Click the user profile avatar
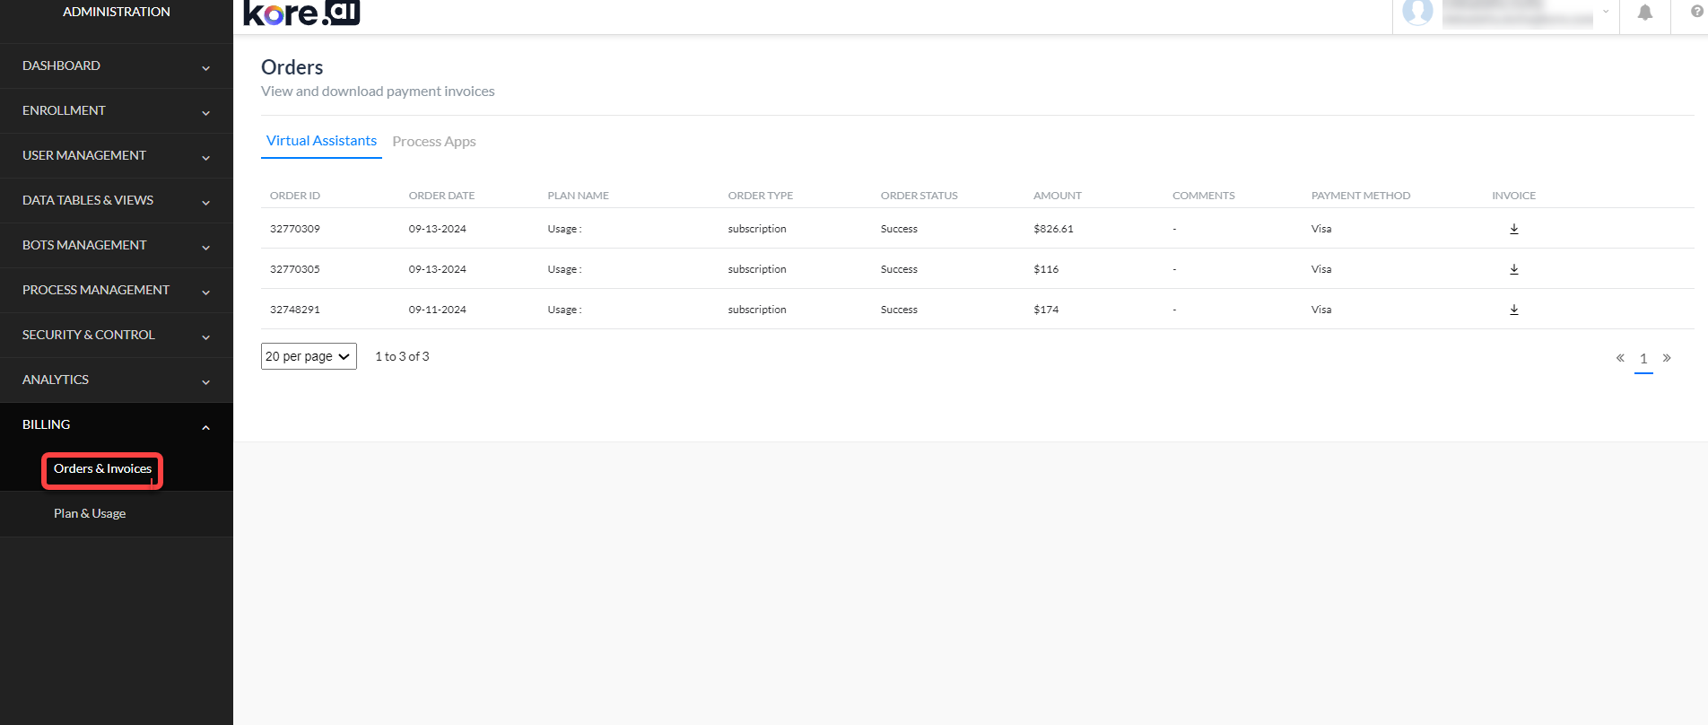The image size is (1708, 725). pyautogui.click(x=1417, y=12)
